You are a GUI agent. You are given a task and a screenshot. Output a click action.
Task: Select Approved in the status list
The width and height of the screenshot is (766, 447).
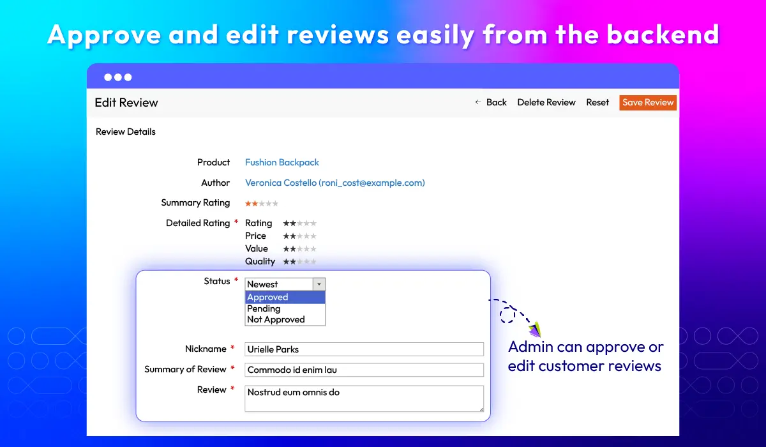tap(285, 297)
